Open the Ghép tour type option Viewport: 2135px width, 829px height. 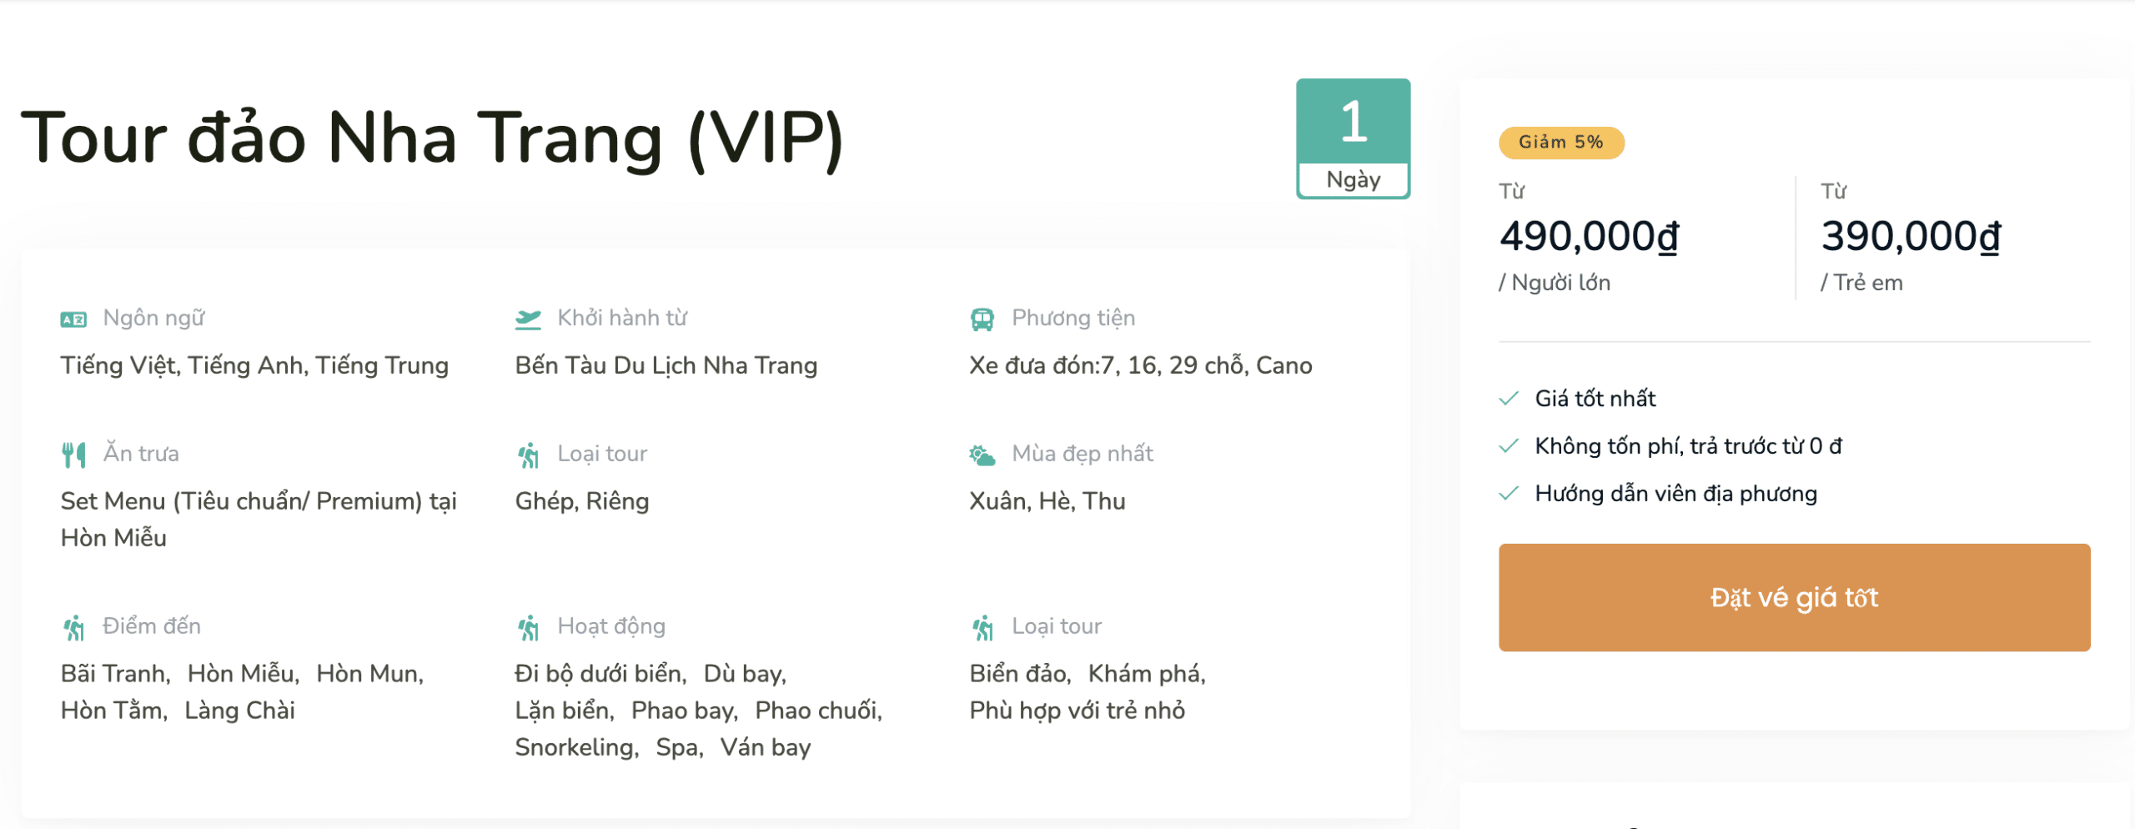coord(540,500)
